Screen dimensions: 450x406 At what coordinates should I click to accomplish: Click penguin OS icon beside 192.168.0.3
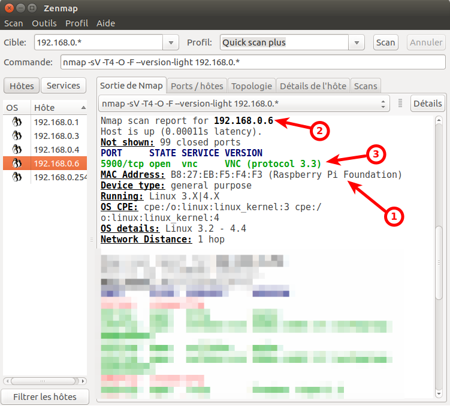coord(17,136)
